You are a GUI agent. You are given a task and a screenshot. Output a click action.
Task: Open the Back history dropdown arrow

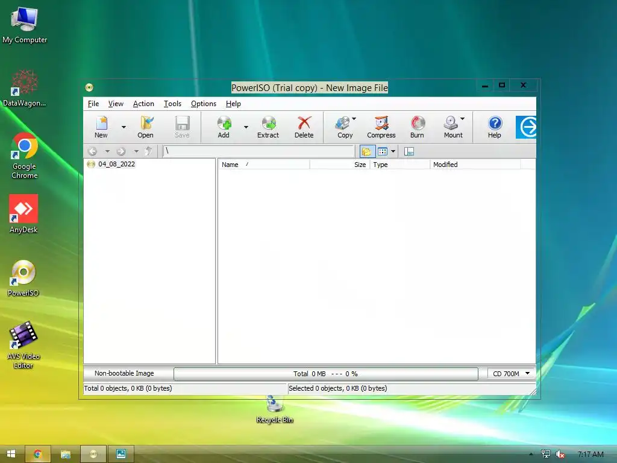(x=107, y=151)
